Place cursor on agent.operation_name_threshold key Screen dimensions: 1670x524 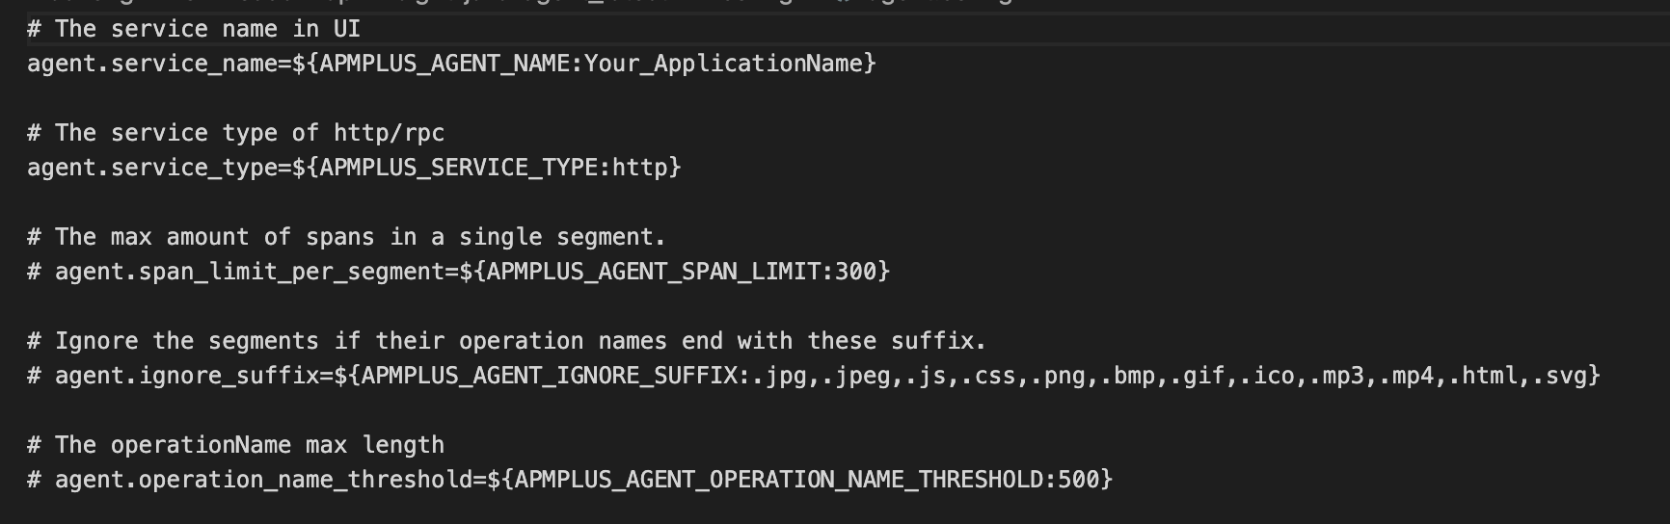point(262,480)
